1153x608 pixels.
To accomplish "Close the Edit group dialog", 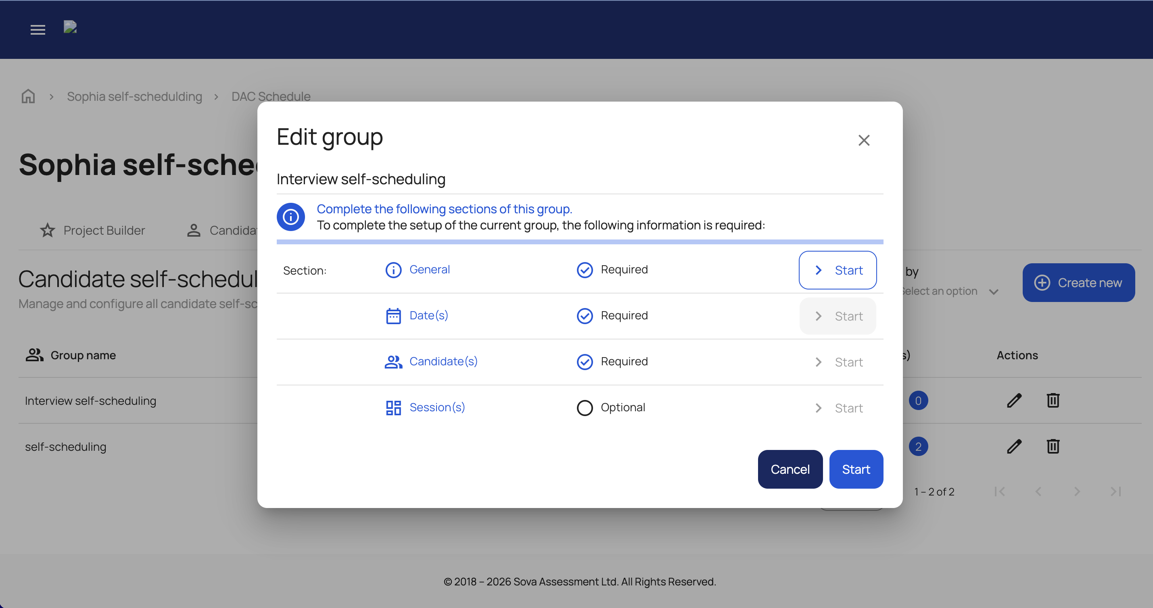I will [x=863, y=140].
